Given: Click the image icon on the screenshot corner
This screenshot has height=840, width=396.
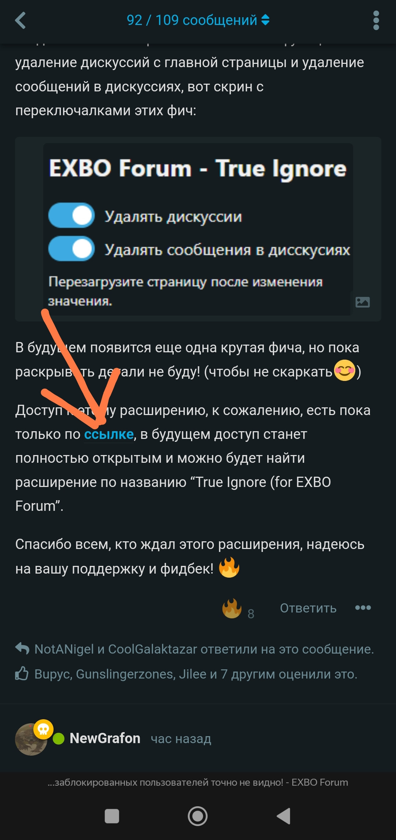Looking at the screenshot, I should tap(363, 302).
